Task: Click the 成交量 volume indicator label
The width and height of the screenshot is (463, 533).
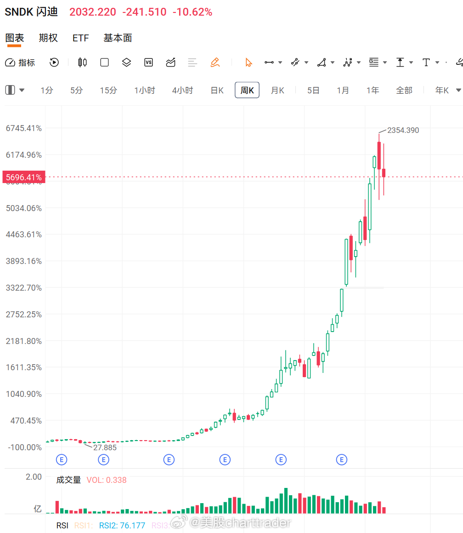Action: click(x=68, y=480)
